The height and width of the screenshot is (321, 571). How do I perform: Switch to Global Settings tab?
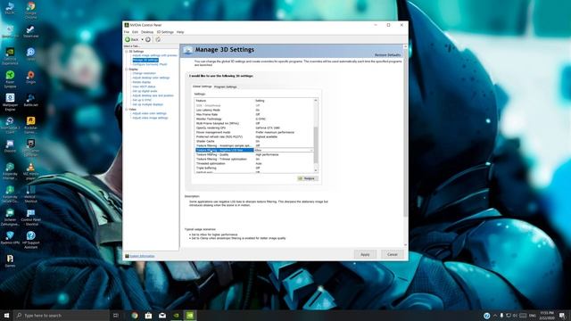click(203, 86)
